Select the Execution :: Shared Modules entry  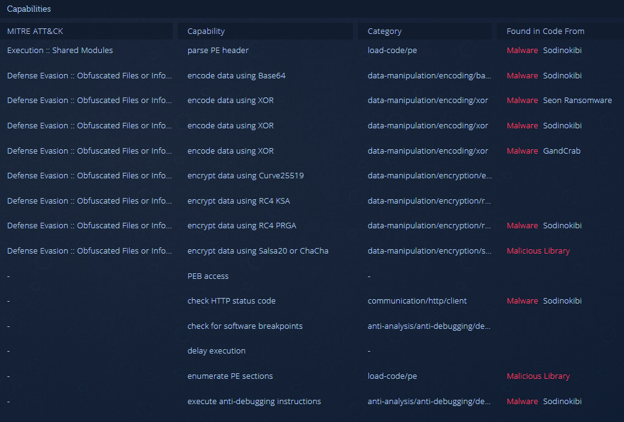pos(60,50)
